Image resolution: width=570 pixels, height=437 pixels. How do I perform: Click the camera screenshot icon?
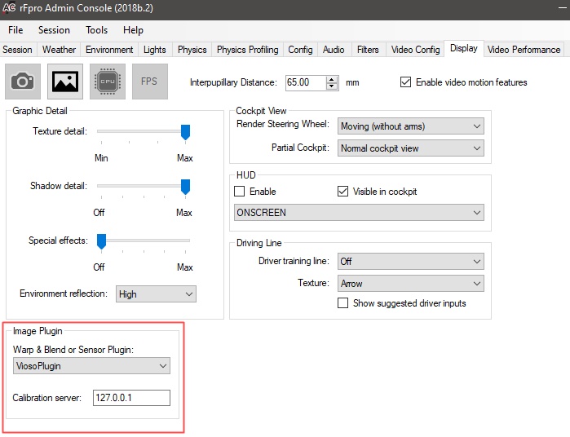(22, 82)
